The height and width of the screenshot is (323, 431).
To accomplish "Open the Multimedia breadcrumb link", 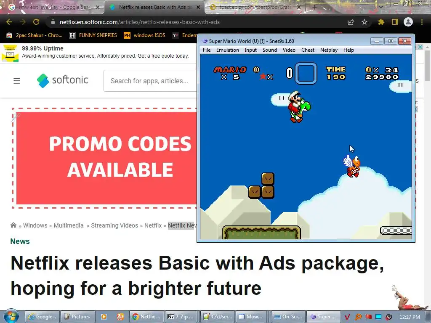I will 69,225.
